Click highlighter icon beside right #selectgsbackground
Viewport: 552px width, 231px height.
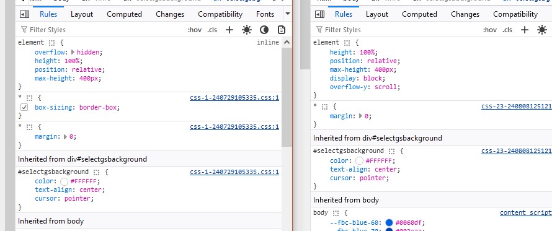click(x=392, y=151)
